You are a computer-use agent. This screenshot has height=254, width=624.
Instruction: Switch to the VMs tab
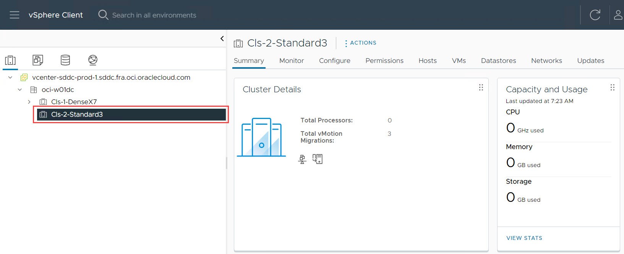[x=459, y=61]
